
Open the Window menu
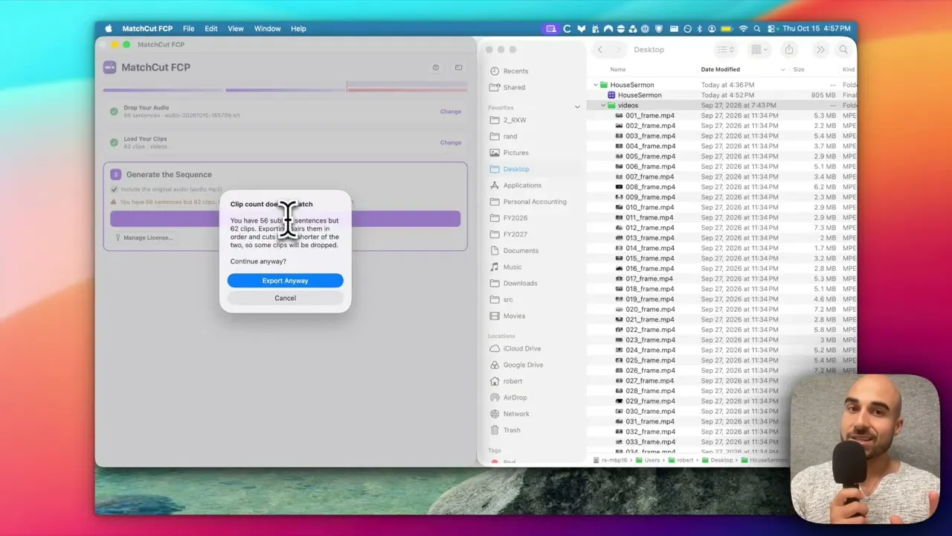268,29
